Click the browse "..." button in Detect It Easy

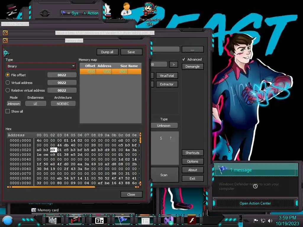pyautogui.click(x=193, y=49)
